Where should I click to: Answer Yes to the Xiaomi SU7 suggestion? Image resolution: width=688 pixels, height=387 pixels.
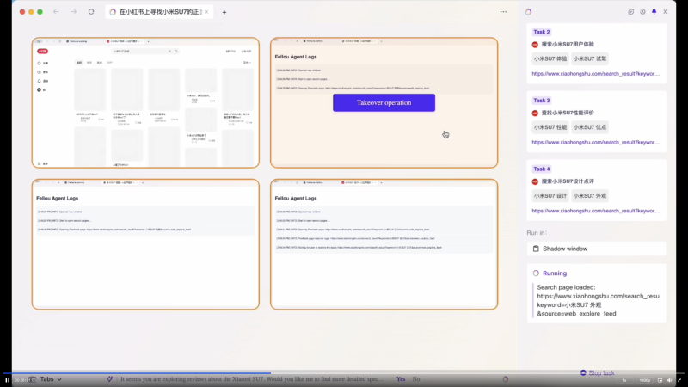tap(401, 379)
